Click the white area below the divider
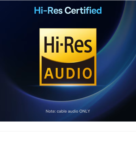The height and width of the screenshot is (145, 136). (x=68, y=138)
